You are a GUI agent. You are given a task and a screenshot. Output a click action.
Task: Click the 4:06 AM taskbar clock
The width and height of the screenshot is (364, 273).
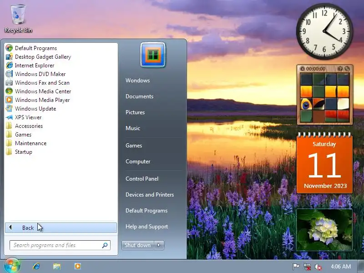(340, 267)
